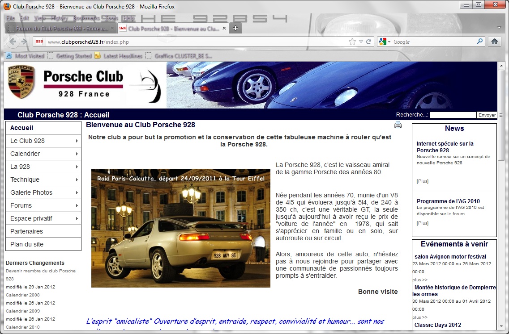
Task: Switch to Forum du Club Porsche 928 tab
Action: click(x=61, y=28)
